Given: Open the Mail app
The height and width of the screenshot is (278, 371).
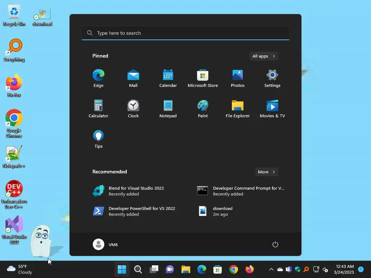Looking at the screenshot, I should click(133, 78).
